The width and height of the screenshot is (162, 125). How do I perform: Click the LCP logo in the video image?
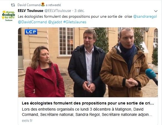pyautogui.click(x=31, y=32)
